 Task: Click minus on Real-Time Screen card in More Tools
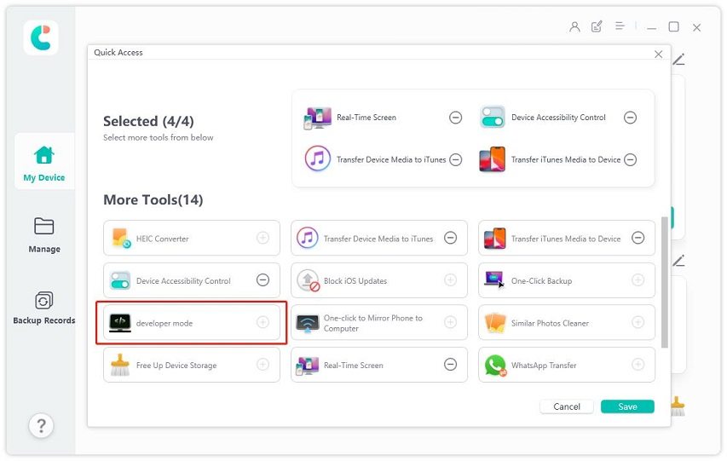click(450, 365)
